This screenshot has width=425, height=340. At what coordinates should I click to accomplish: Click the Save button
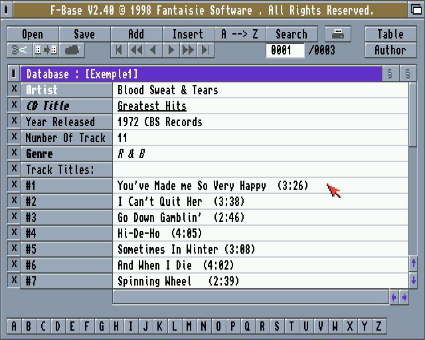pos(84,34)
